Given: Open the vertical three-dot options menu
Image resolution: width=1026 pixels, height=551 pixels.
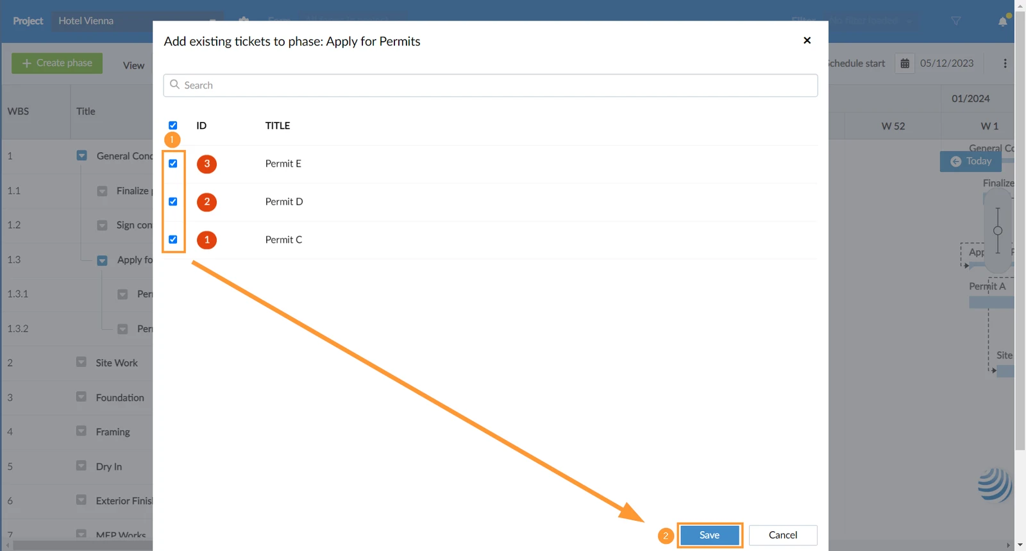Looking at the screenshot, I should [x=1005, y=64].
